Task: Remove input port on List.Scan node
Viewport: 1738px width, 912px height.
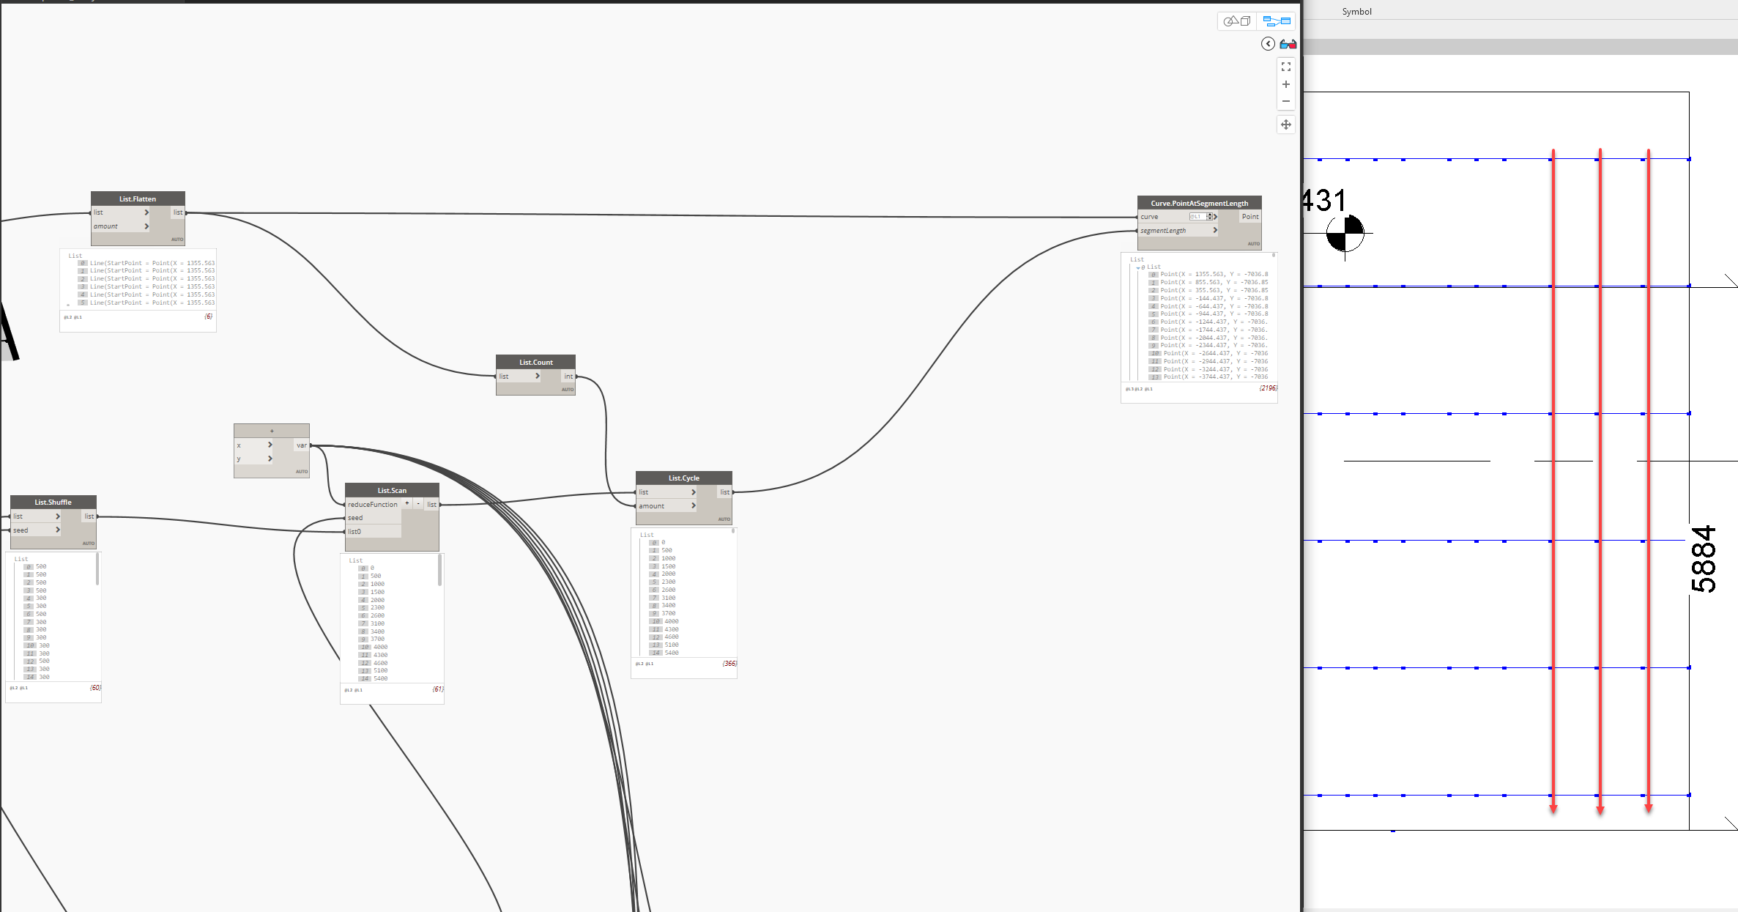Action: 418,503
